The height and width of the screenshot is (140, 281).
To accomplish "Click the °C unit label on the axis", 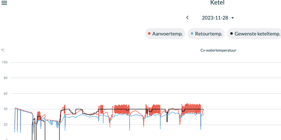I will click(2, 50).
